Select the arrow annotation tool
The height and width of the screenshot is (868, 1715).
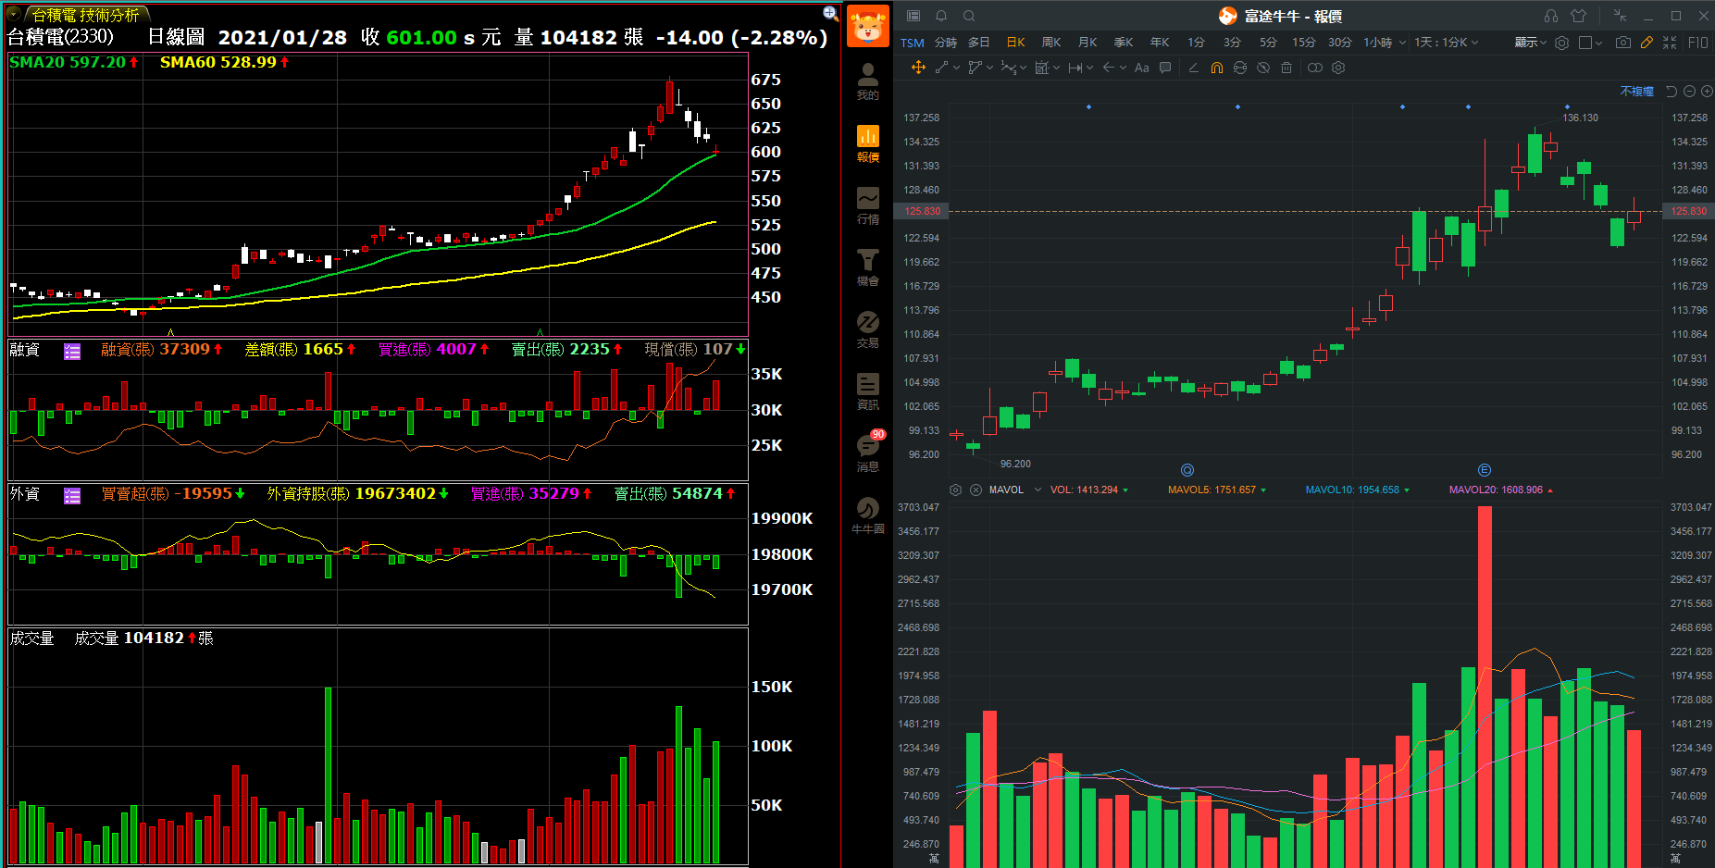[1108, 68]
